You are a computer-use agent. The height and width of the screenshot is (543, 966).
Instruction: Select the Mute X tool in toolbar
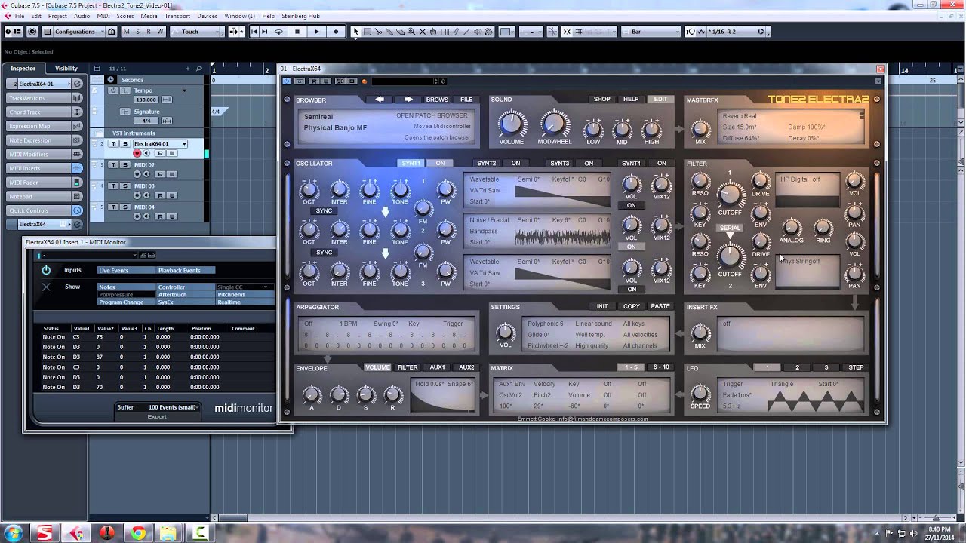423,32
